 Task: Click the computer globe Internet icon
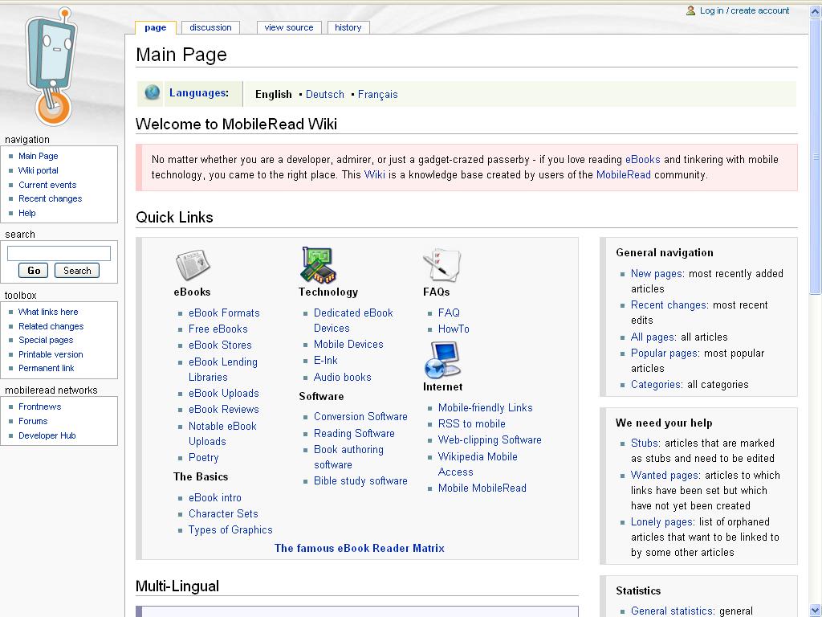(x=443, y=359)
